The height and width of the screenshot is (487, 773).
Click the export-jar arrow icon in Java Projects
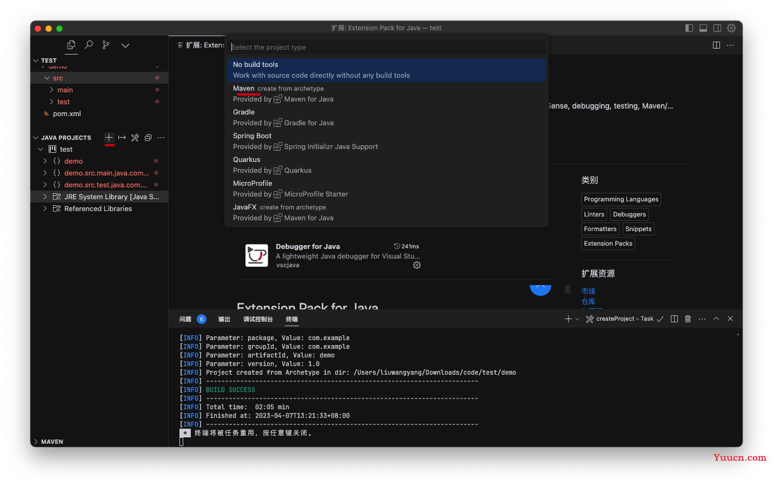coord(122,138)
